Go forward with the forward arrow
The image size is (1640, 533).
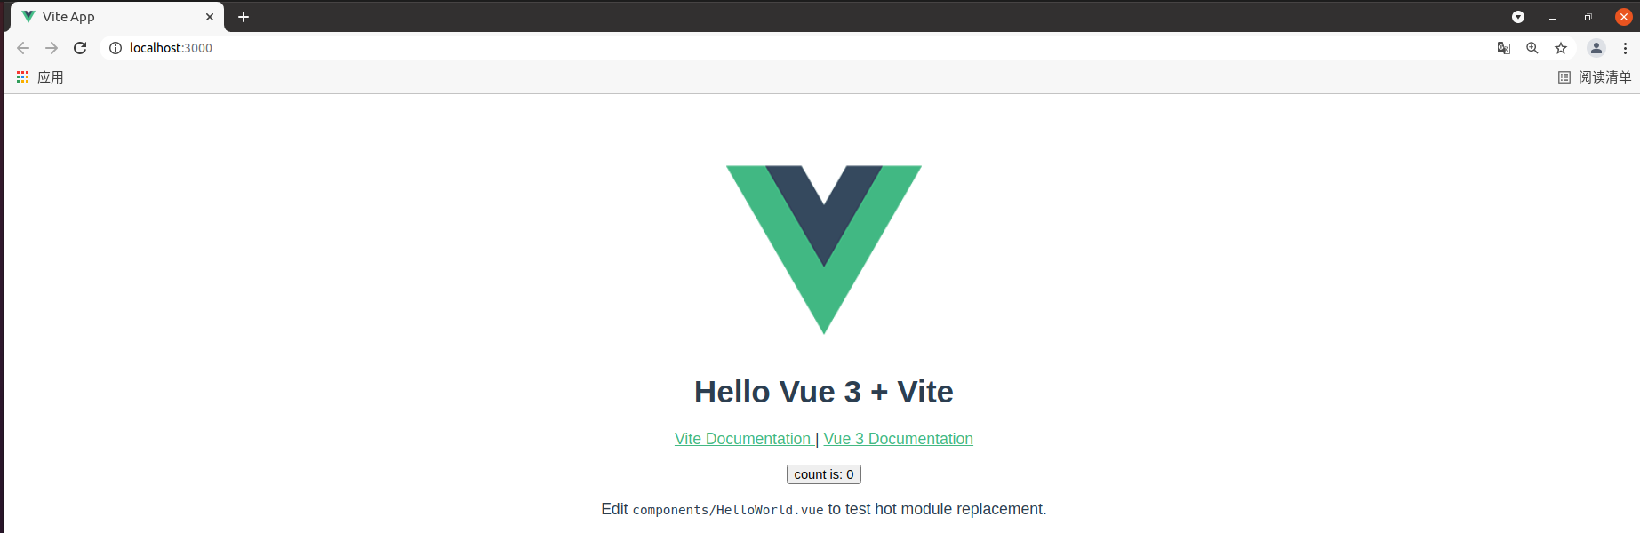point(52,48)
